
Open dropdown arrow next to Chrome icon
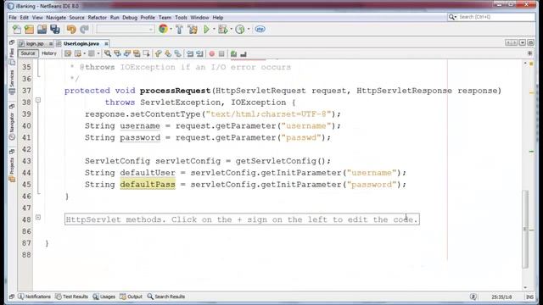(171, 30)
